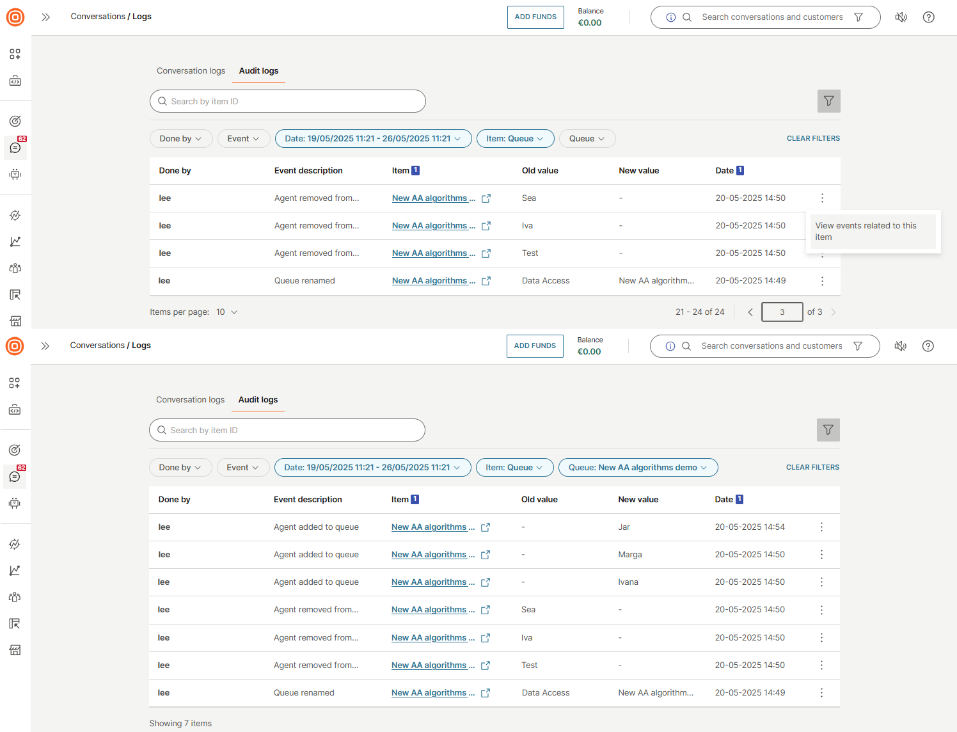Click Search conversations and customers in upper header
Image resolution: width=957 pixels, height=732 pixels.
pos(772,17)
